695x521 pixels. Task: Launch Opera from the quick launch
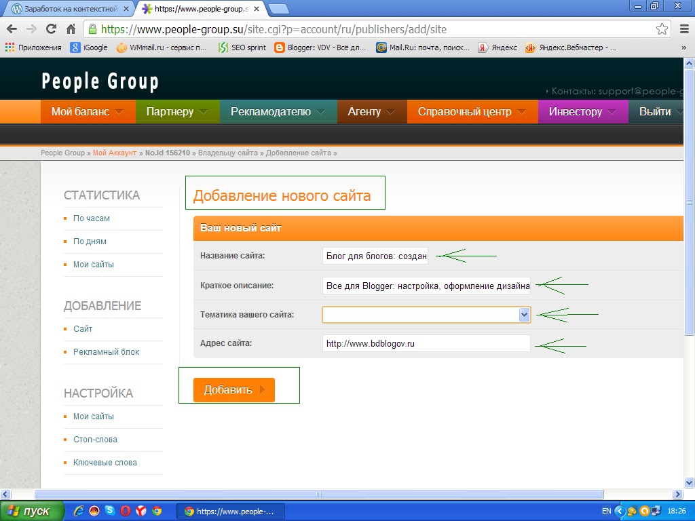(126, 512)
